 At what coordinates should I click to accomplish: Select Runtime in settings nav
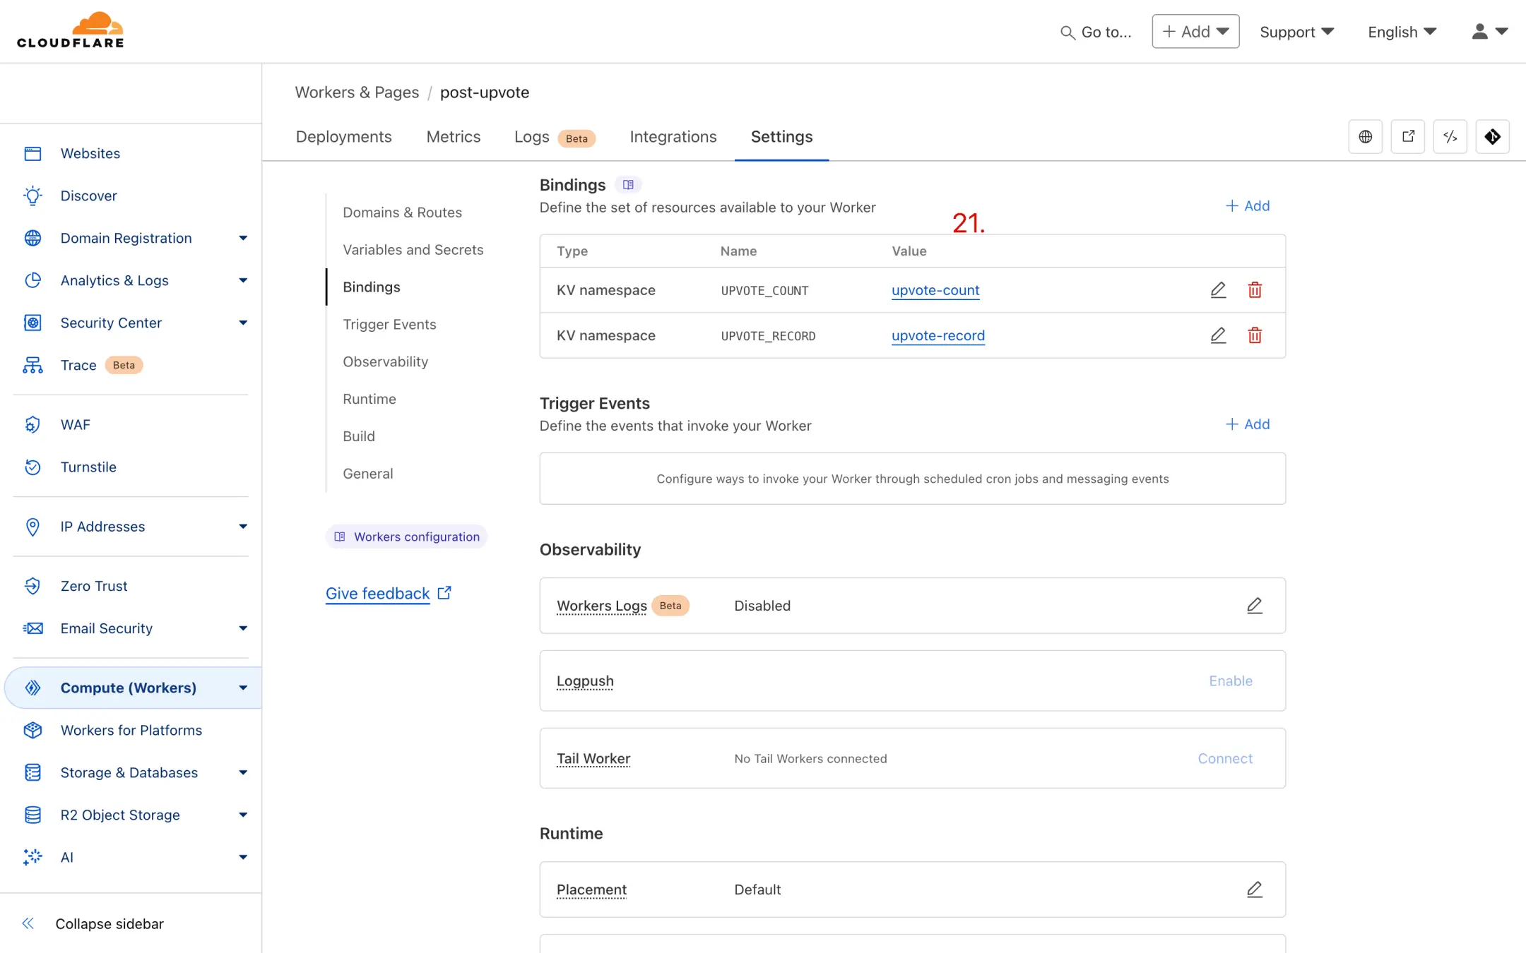click(x=369, y=400)
